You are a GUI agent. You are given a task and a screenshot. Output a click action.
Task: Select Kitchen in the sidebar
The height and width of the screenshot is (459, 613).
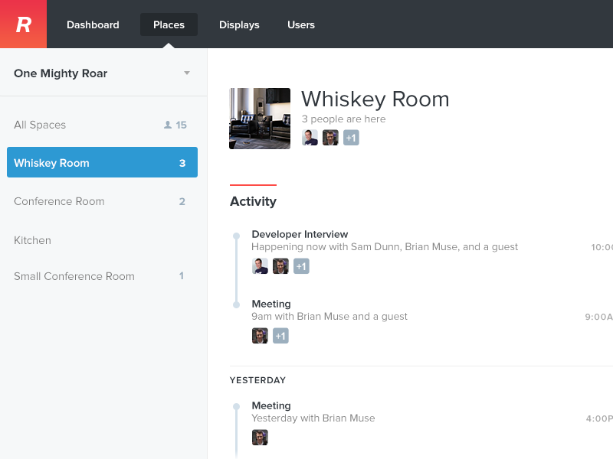[32, 240]
